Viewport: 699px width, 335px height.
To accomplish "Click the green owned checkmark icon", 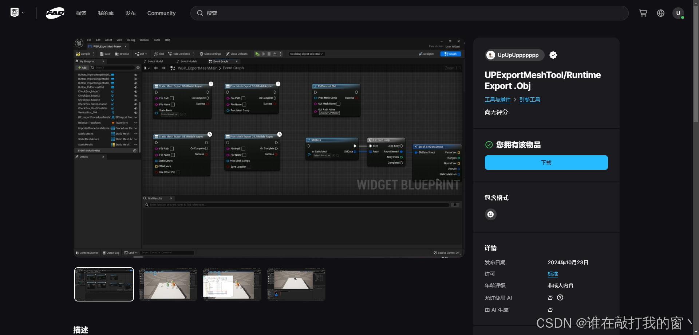I will [x=489, y=145].
